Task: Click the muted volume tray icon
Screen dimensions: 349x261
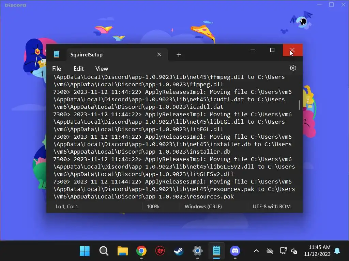Action: (294, 251)
